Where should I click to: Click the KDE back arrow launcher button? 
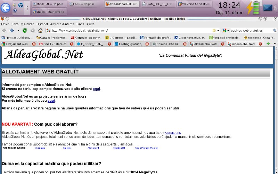tap(5, 8)
